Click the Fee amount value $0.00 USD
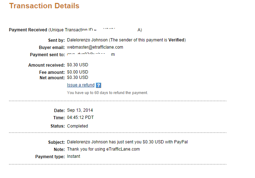The width and height of the screenshot is (255, 178). pyautogui.click(x=78, y=72)
